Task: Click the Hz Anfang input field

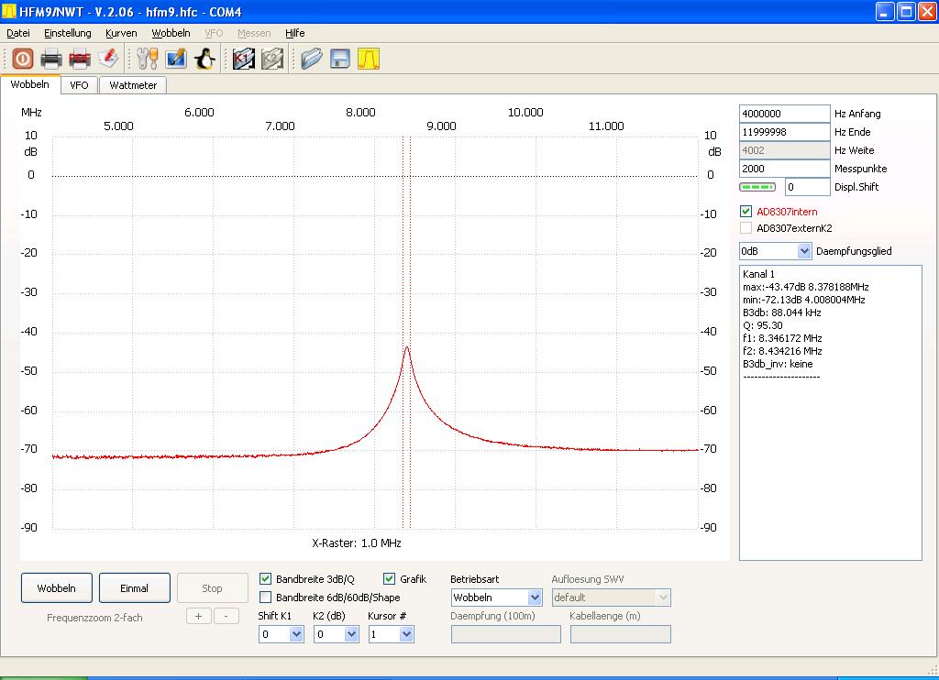Action: click(784, 114)
